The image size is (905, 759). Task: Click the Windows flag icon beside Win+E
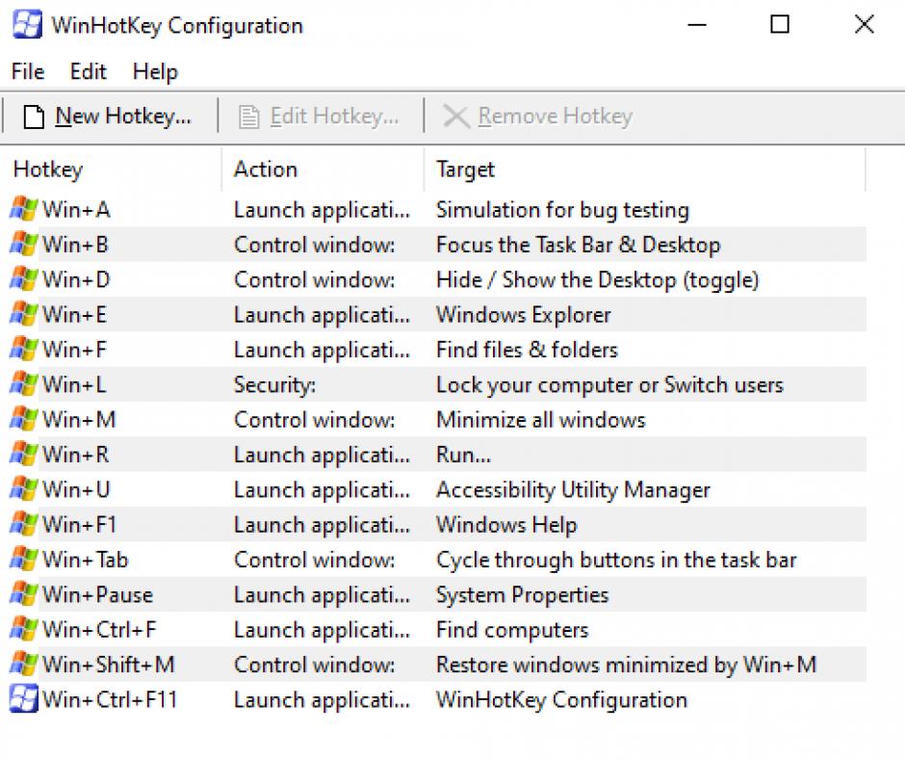coord(24,314)
